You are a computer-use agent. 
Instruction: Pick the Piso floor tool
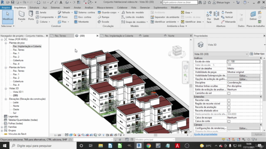coord(62,22)
